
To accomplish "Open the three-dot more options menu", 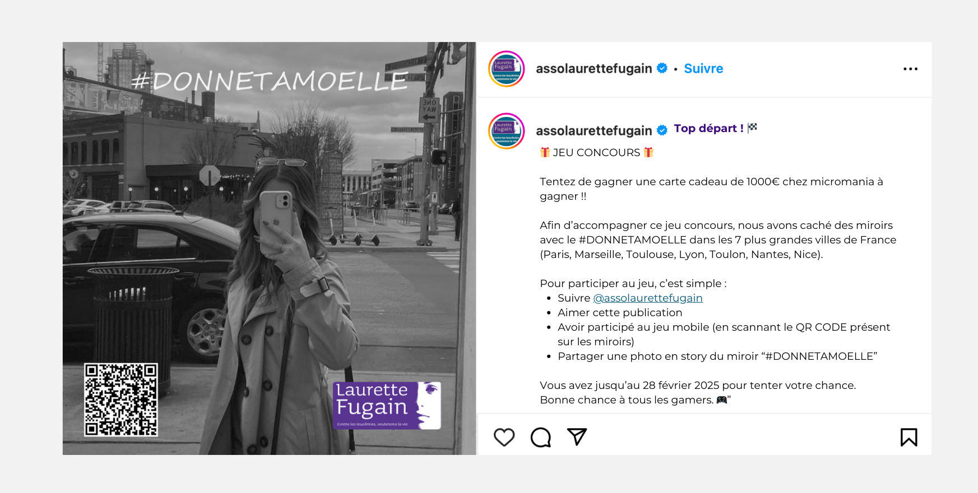I will (910, 69).
